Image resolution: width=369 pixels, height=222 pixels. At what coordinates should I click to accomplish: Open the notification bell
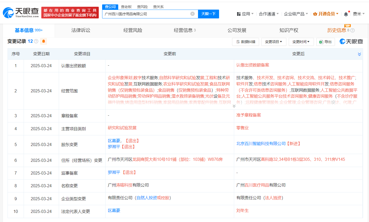(x=346, y=14)
